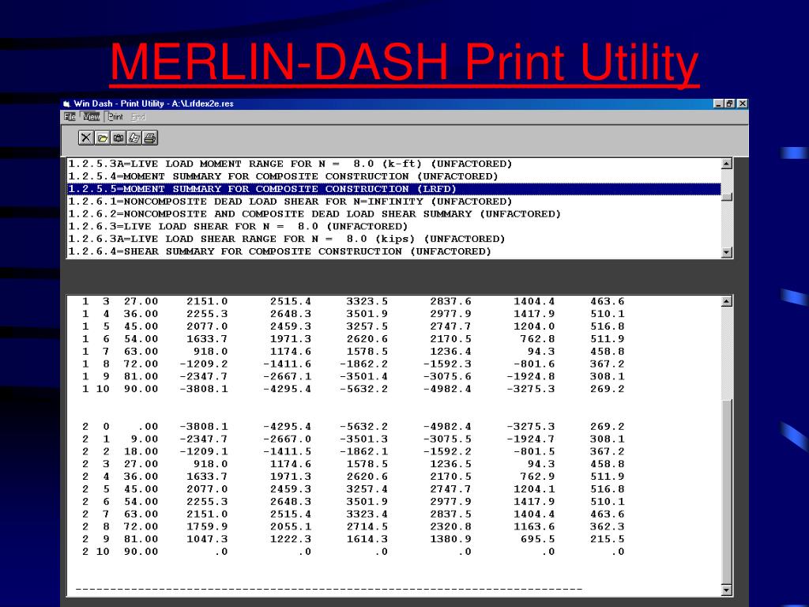This screenshot has width=809, height=607.
Task: Minimize the Win Dash window
Action: (x=719, y=104)
